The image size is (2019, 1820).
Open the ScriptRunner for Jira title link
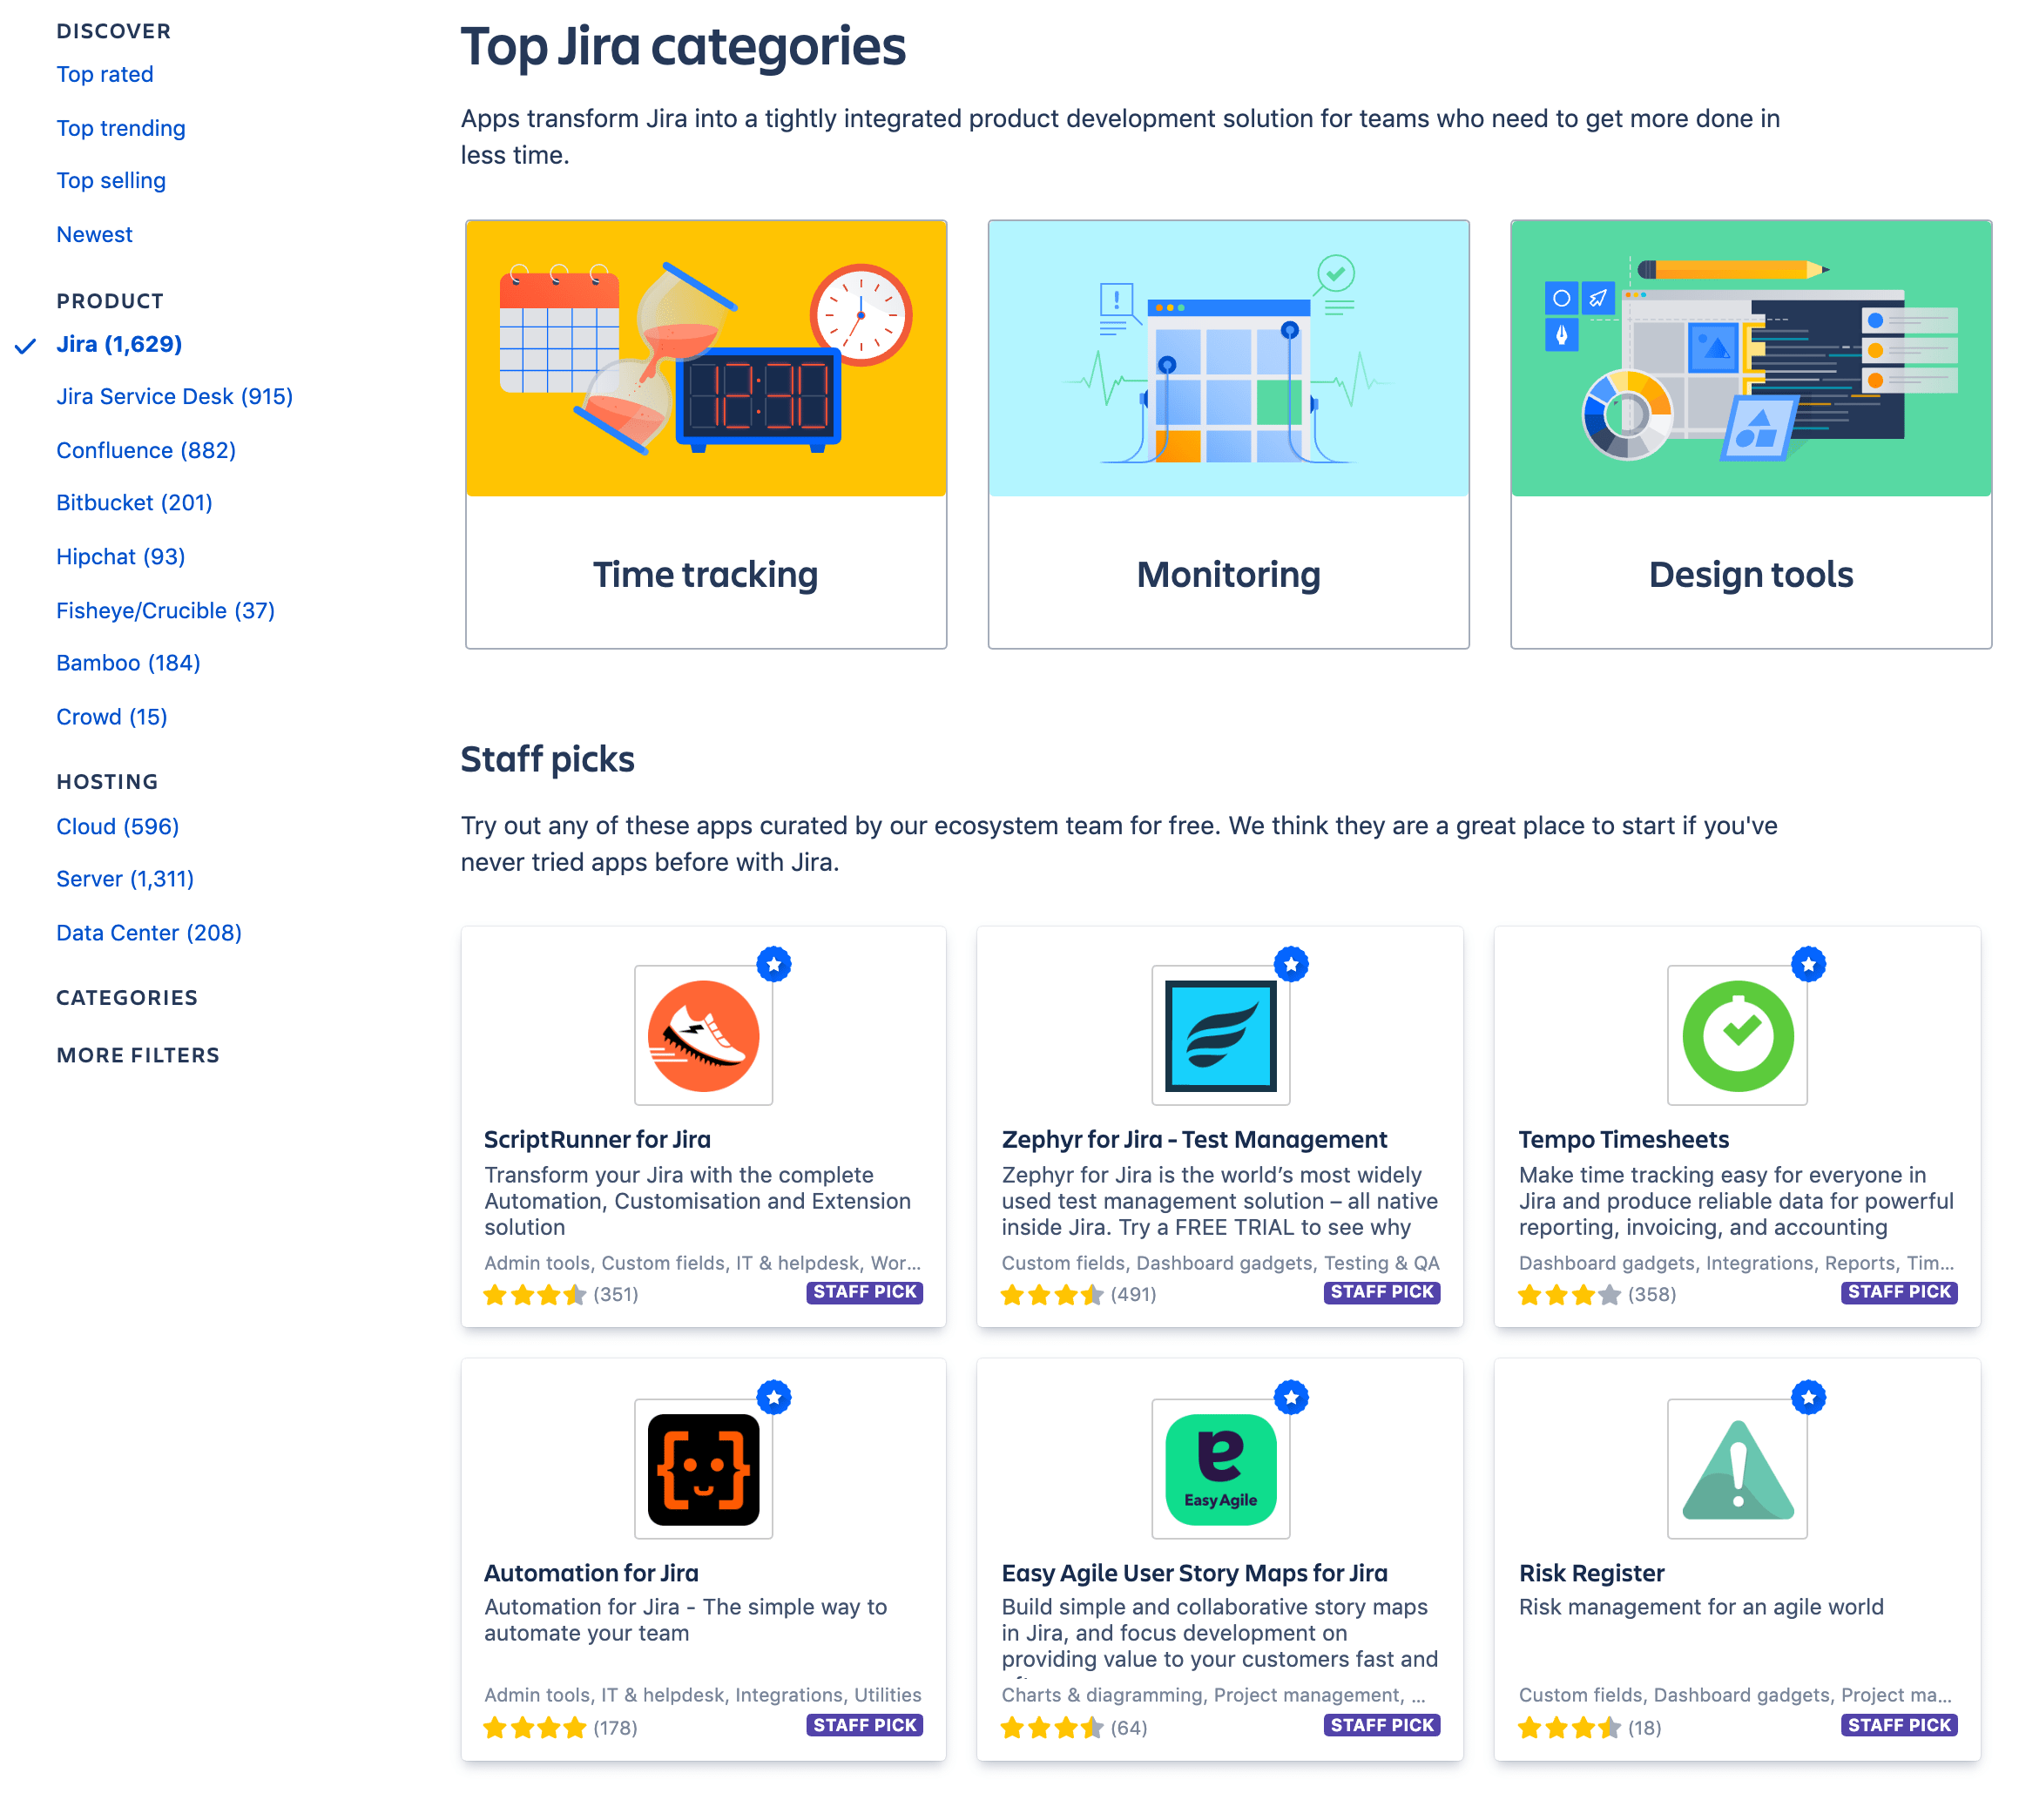pyautogui.click(x=597, y=1140)
